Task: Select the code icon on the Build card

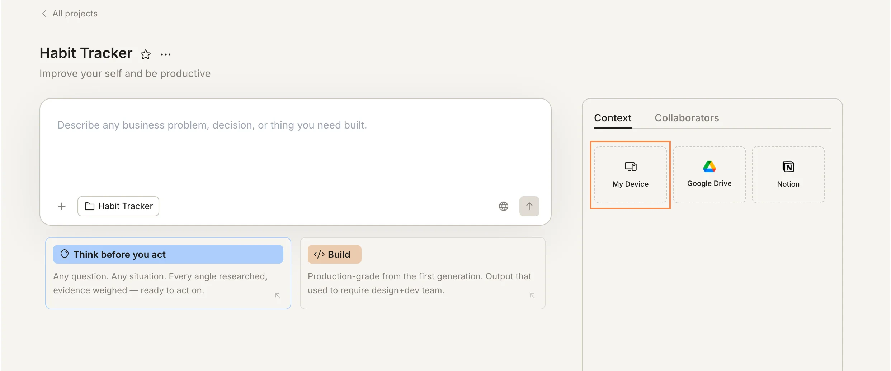Action: click(x=319, y=254)
